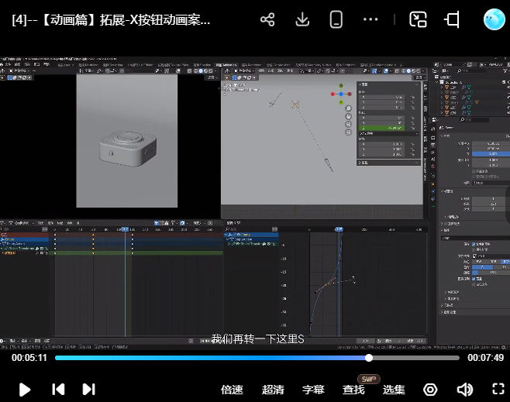Click the circular target icon beside 选集
Viewport: 510px width, 402px height.
[x=430, y=390]
